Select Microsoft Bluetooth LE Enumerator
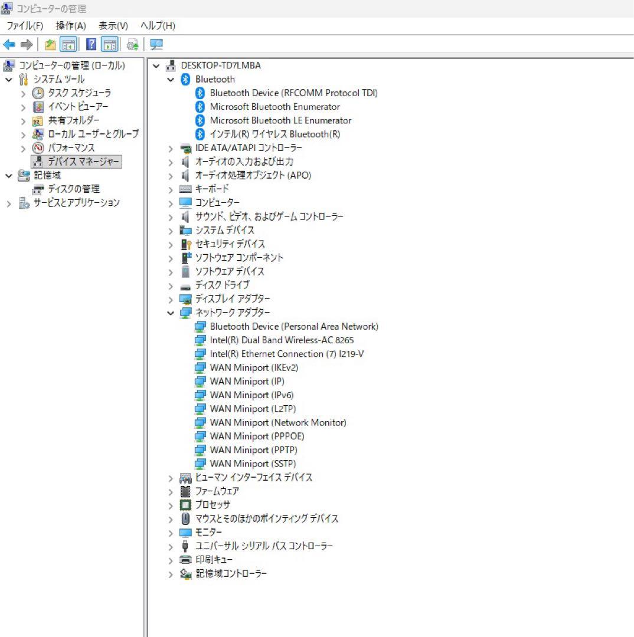 pyautogui.click(x=280, y=120)
